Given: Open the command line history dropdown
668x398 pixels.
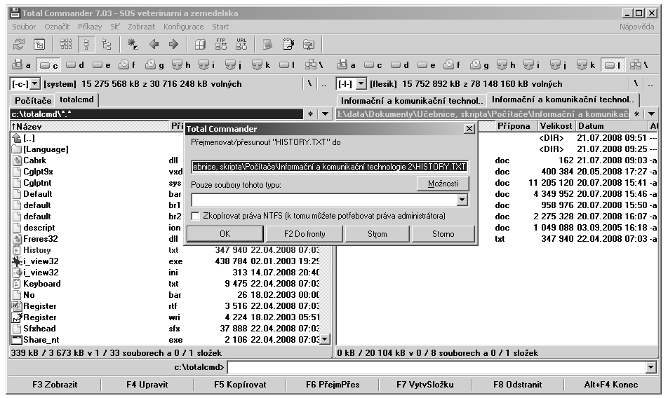Looking at the screenshot, I should tap(651, 367).
